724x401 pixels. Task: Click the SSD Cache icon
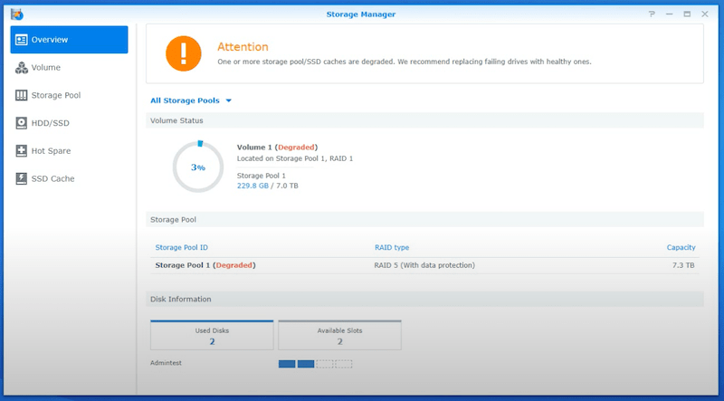tap(22, 179)
